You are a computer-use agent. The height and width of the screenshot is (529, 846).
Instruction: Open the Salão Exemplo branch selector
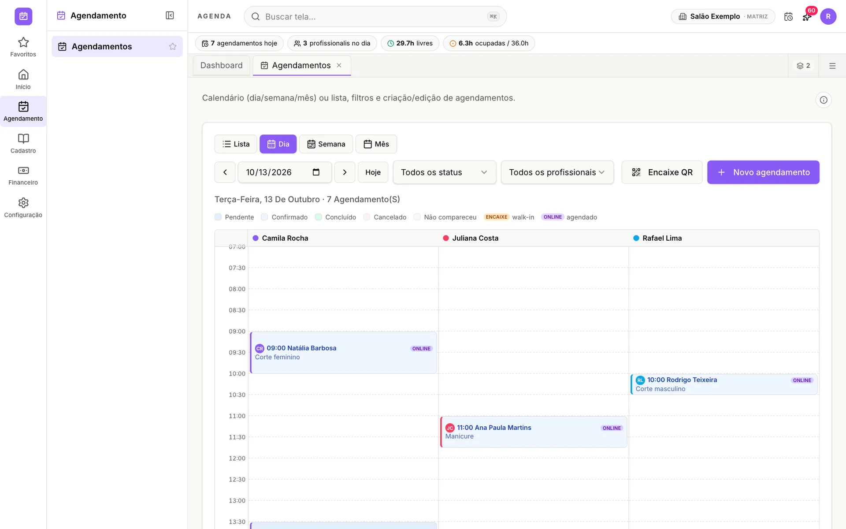(x=723, y=16)
